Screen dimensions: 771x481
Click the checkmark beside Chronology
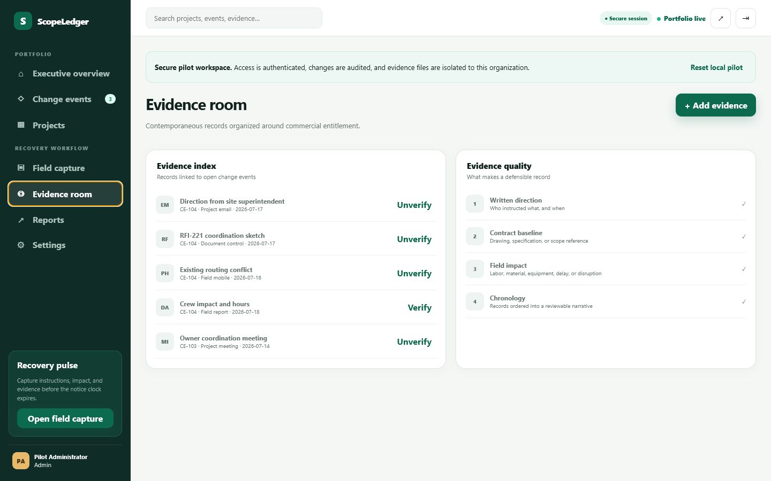[744, 302]
